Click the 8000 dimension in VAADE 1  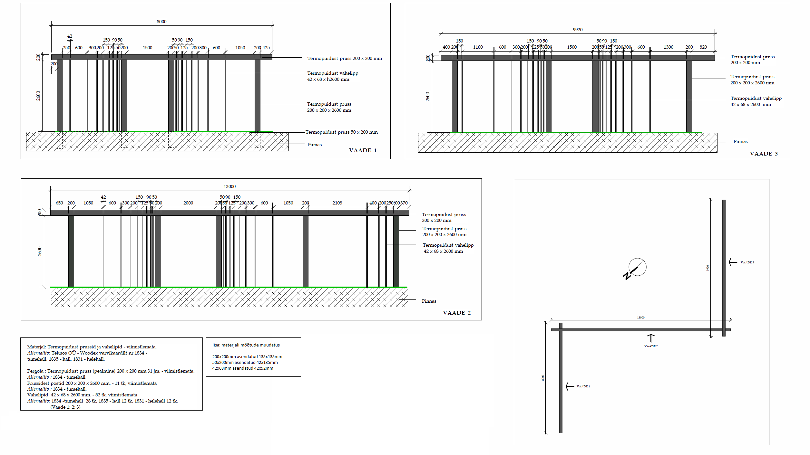pos(161,22)
